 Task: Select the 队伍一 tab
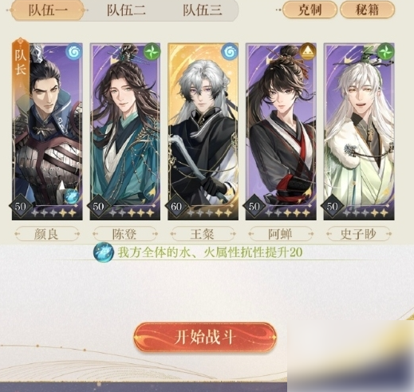tap(48, 10)
